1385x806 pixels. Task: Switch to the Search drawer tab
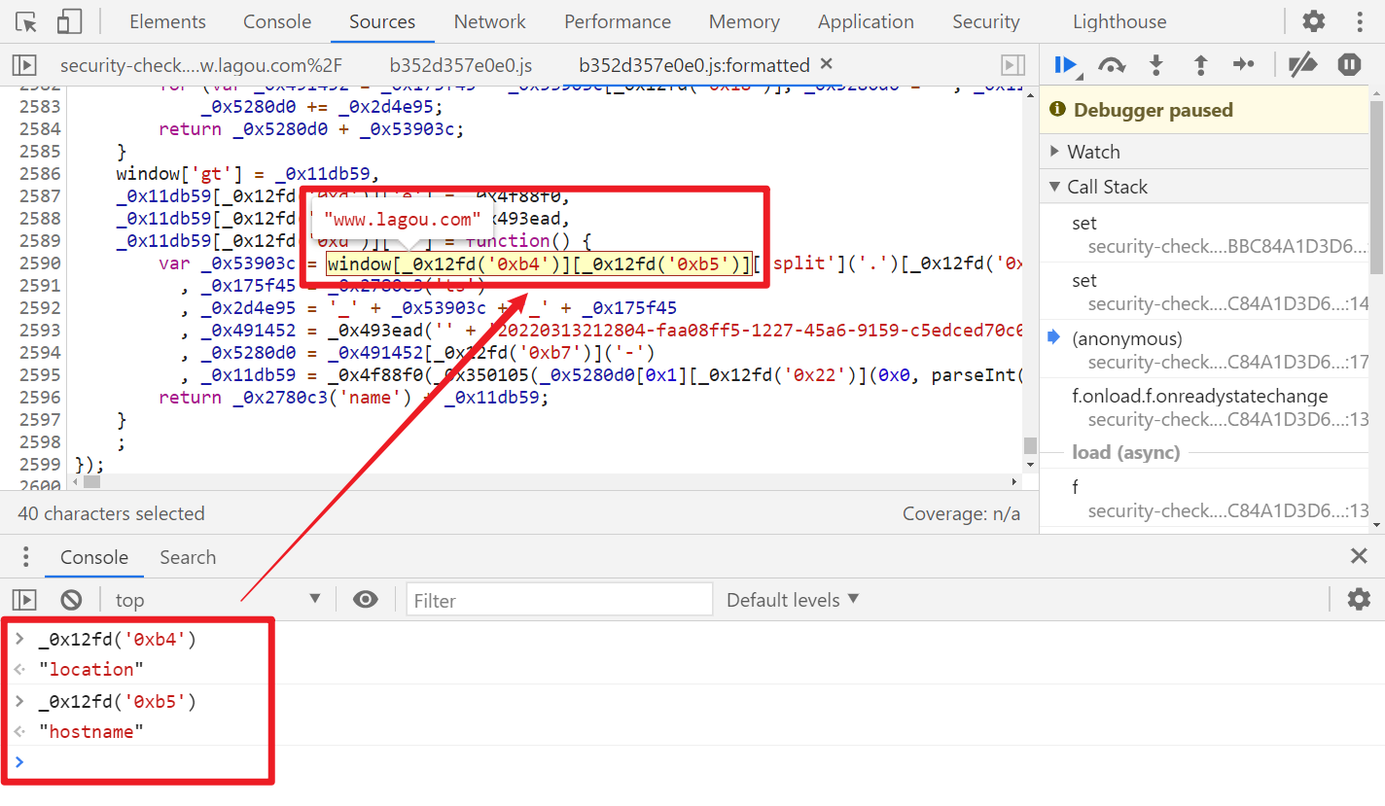[188, 557]
